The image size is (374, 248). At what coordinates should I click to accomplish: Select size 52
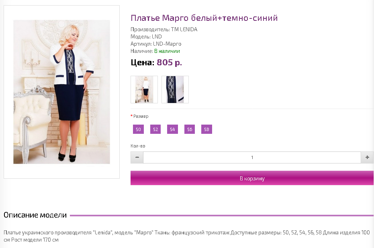click(155, 129)
